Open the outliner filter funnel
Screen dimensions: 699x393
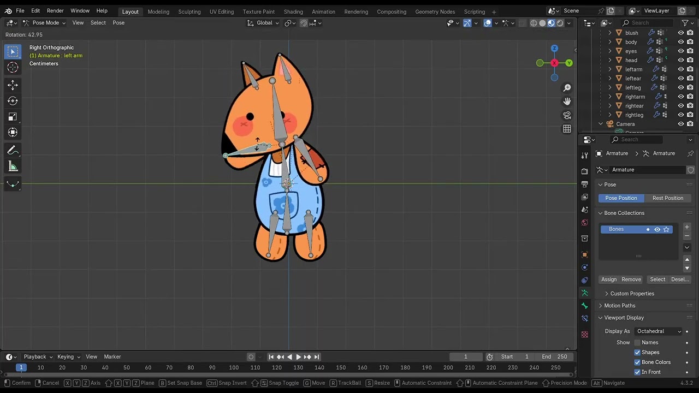tap(685, 23)
